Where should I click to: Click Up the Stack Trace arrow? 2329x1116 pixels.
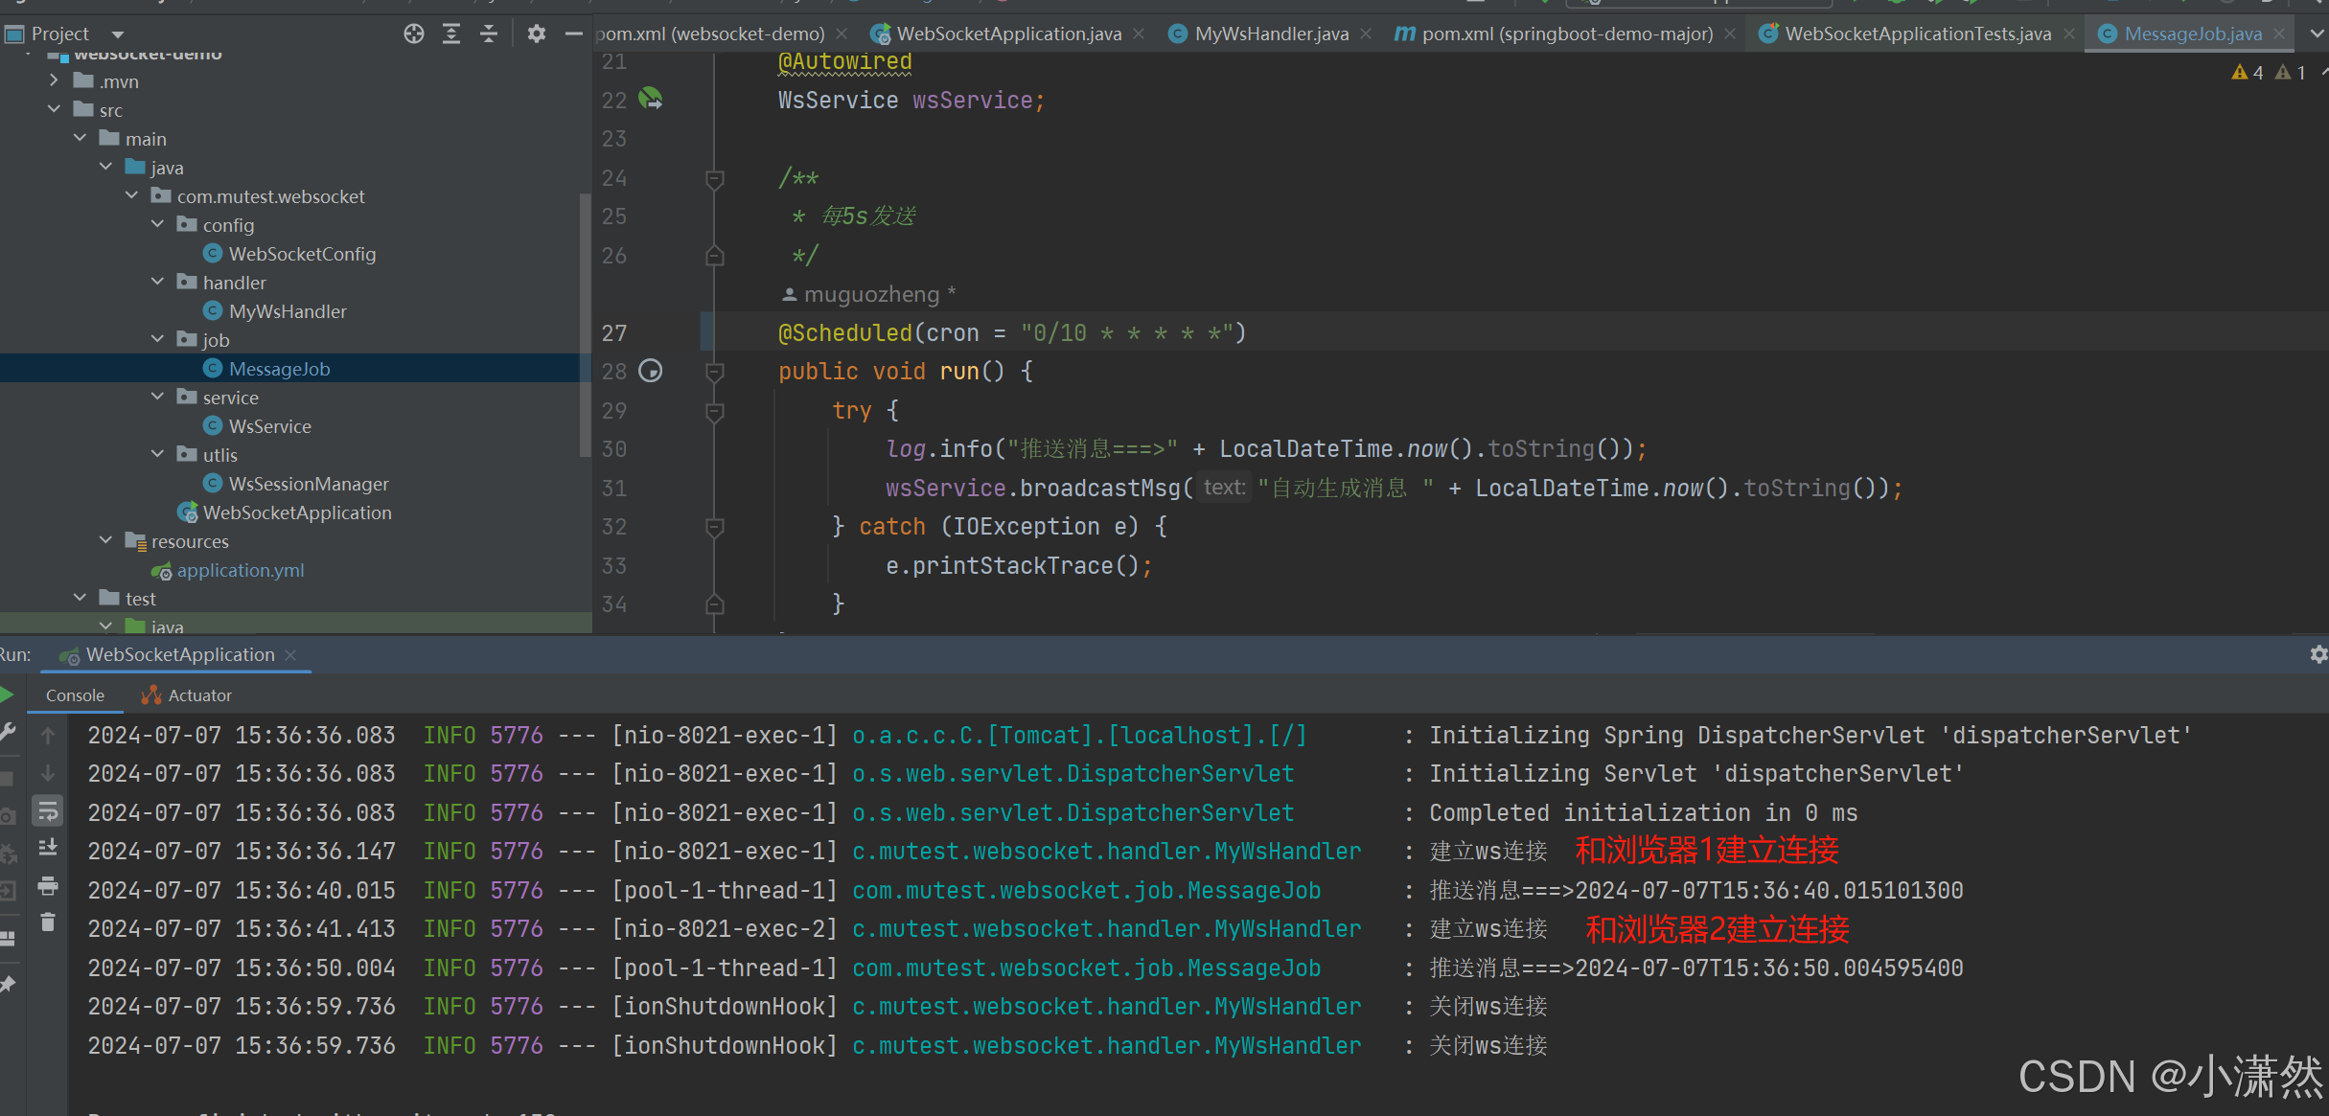48,735
